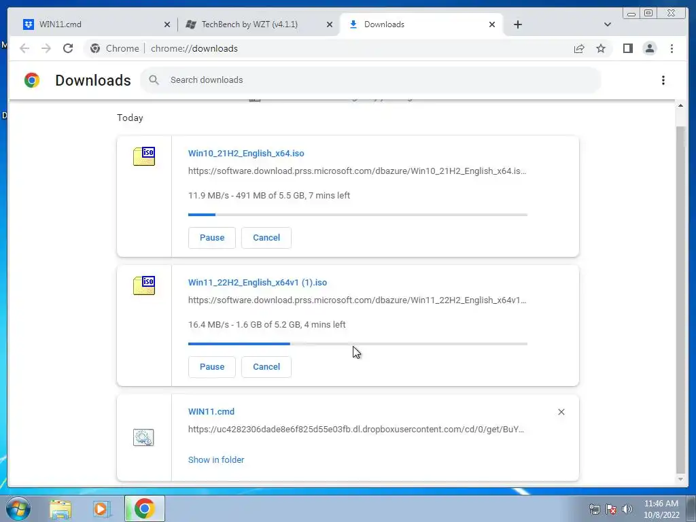Select the Downloads tab
Image resolution: width=696 pixels, height=522 pixels.
[x=421, y=24]
